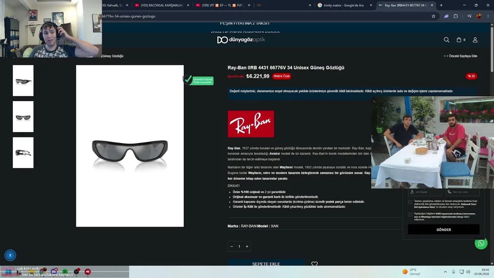The height and width of the screenshot is (278, 494).
Task: Click the Web'e Özel red badge
Action: click(281, 76)
